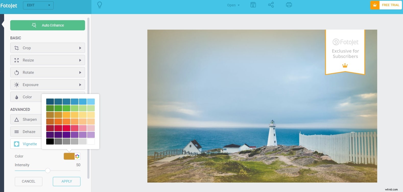Open the Color adjustment tool

click(x=26, y=97)
